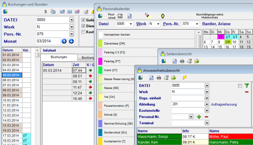
Task: Open Kostenstelle dropdown in Anwesenheitsübersicht
Action: tap(207, 111)
